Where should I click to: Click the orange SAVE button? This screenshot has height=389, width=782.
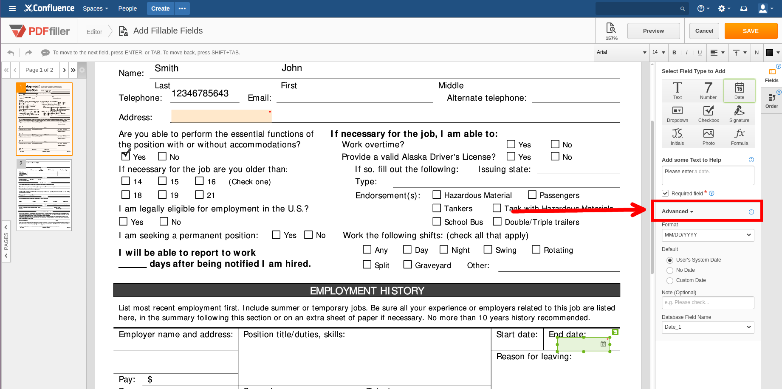coord(751,31)
